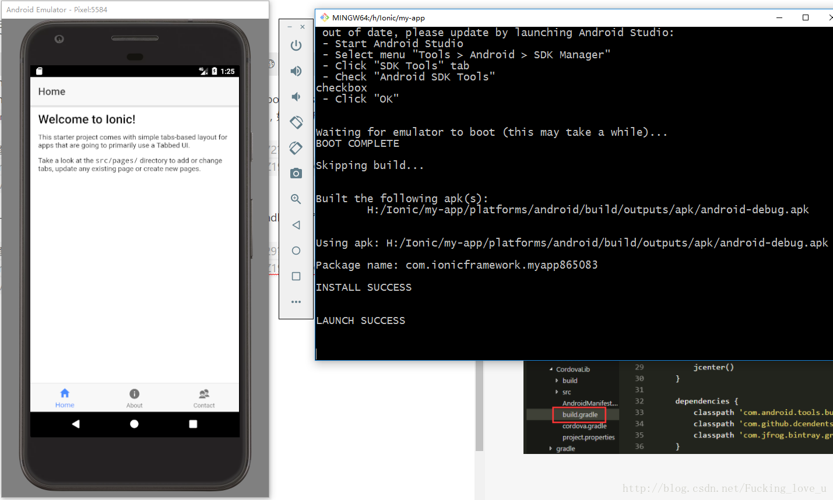Switch to the About tab in Ionic app

135,399
